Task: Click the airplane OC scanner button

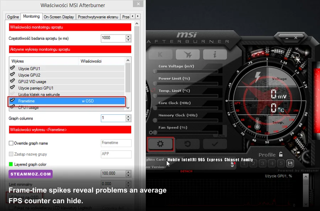Action: pyautogui.click(x=187, y=54)
